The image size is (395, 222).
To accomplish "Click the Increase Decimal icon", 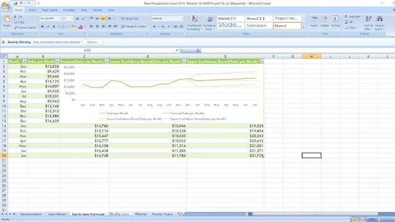I will (175, 27).
